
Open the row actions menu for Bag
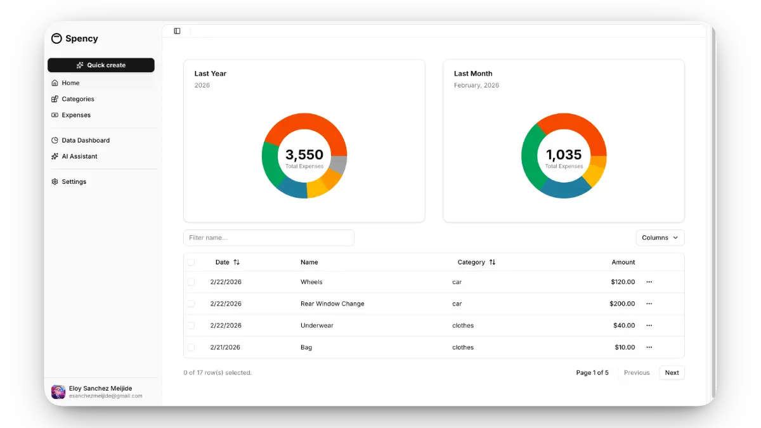(648, 347)
